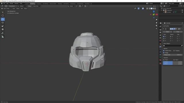Switch perspective/orthographic with the grid icon
Image resolution: width=184 pixels, height=103 pixels.
156,29
